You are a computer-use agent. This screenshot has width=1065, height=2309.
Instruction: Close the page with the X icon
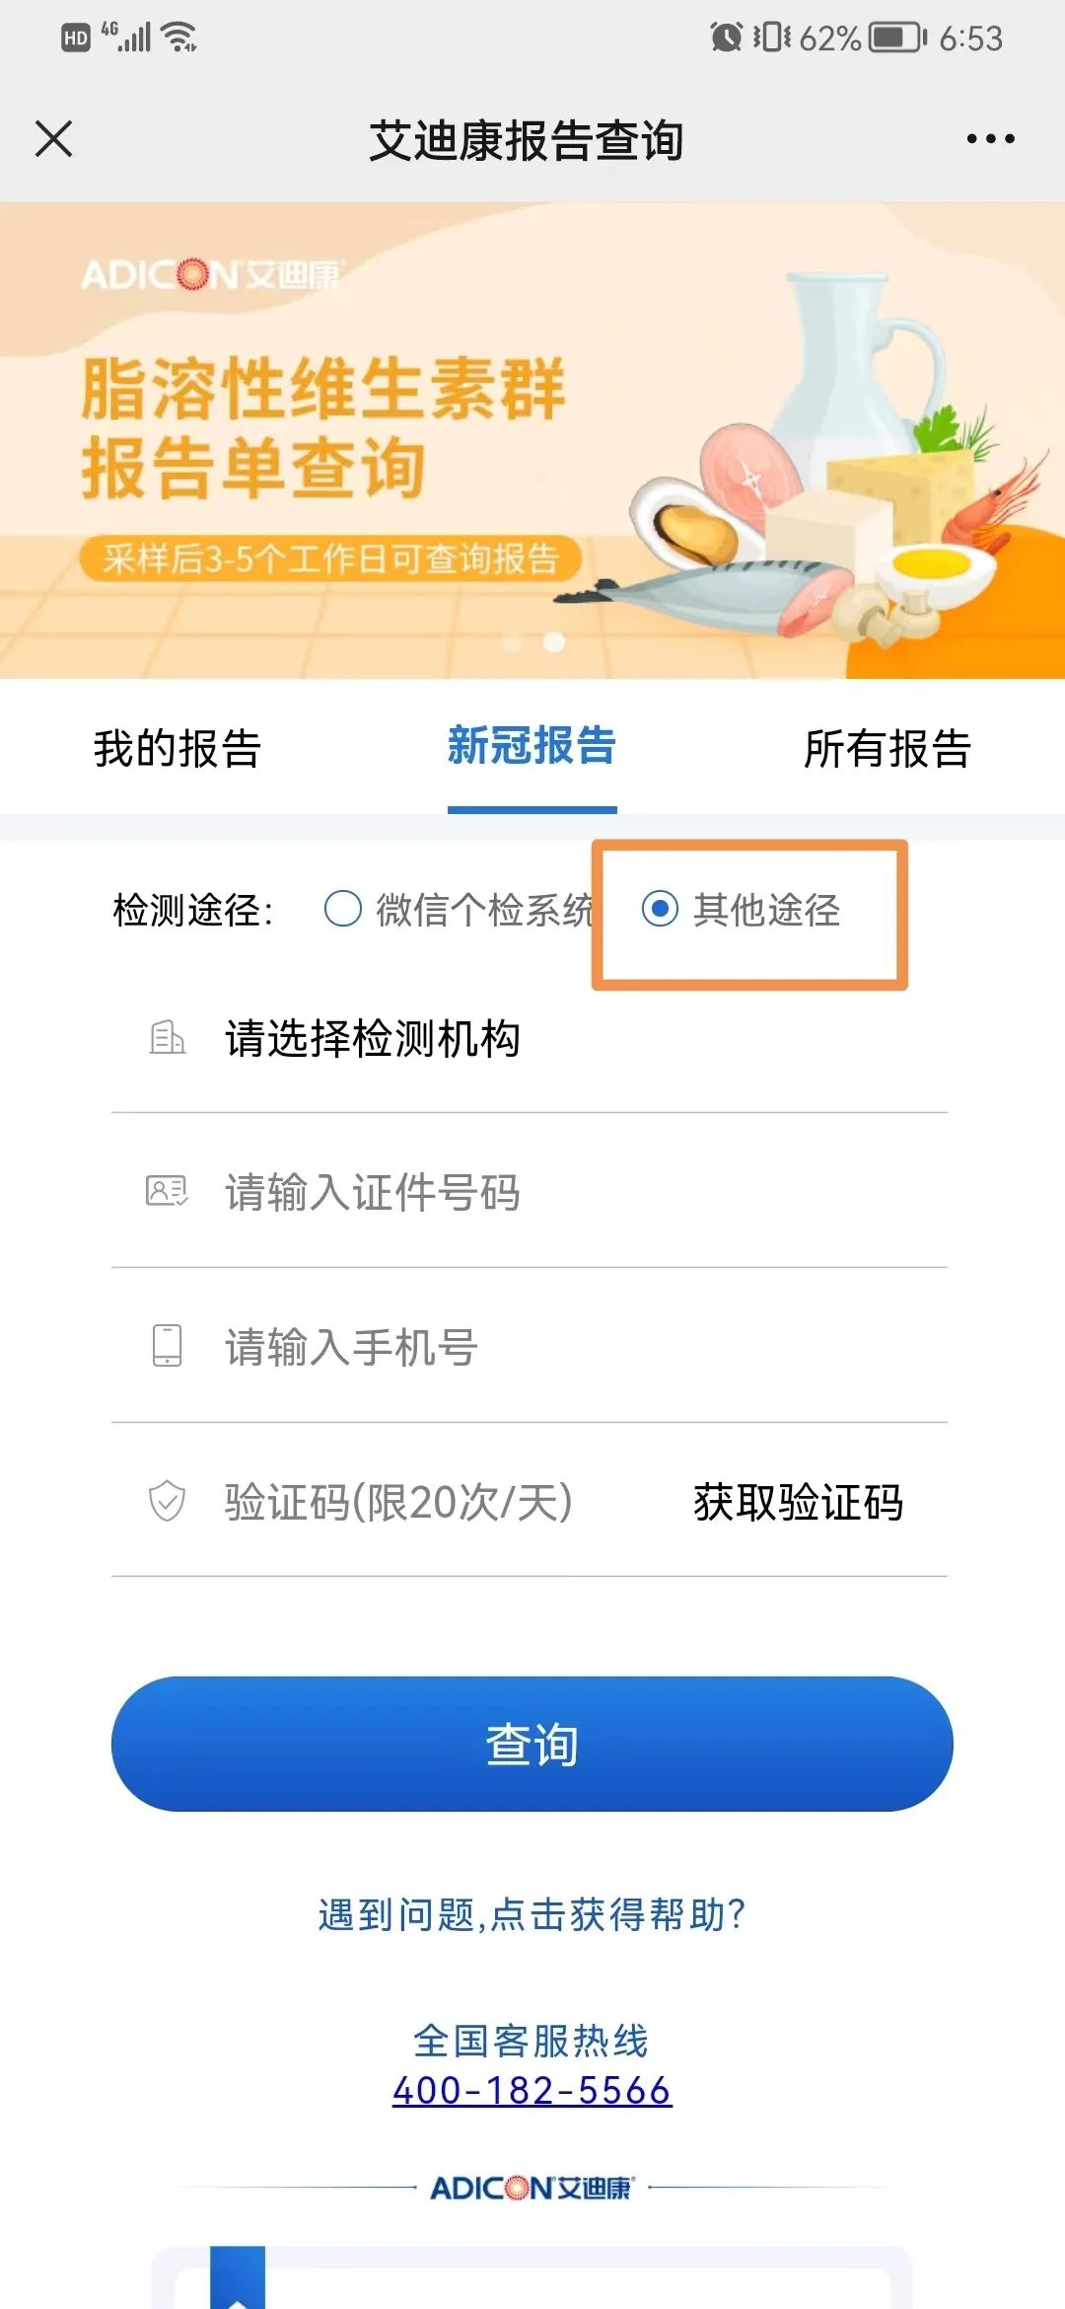[54, 139]
